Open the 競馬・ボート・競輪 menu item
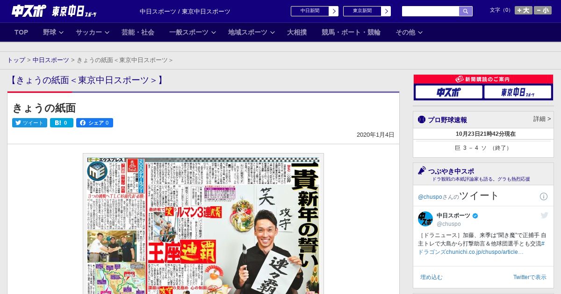The image size is (561, 294). point(351,32)
